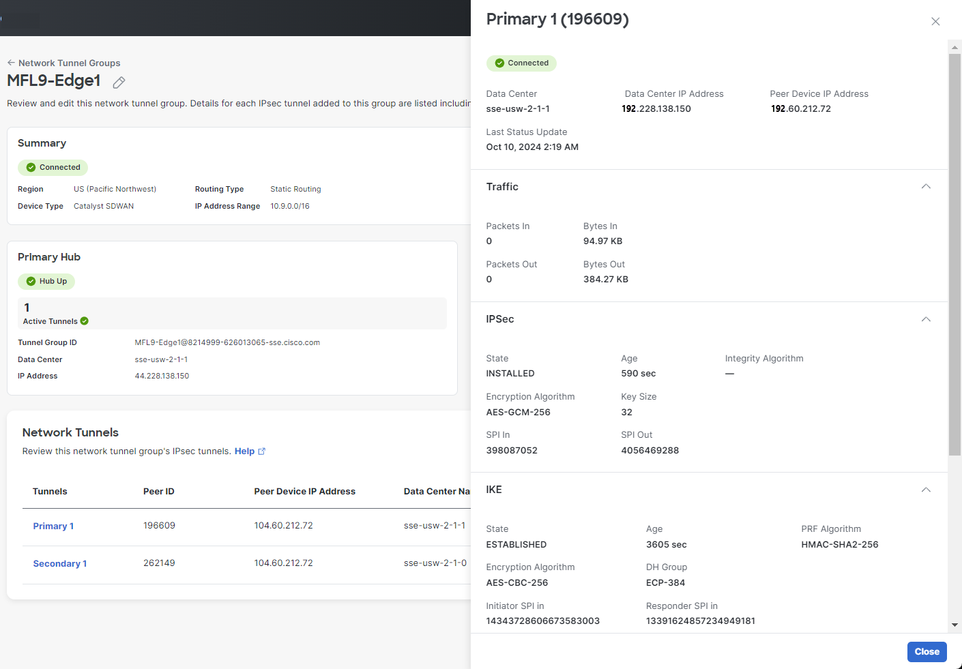
Task: Click the panel scrollbar down arrow
Action: 954,625
